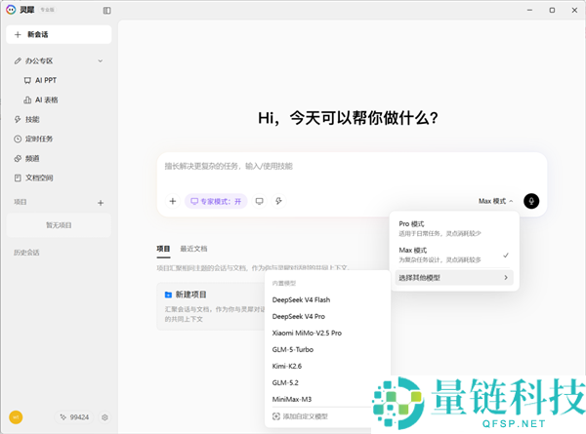
Task: Click the monitor icon in input toolbar
Action: (260, 202)
